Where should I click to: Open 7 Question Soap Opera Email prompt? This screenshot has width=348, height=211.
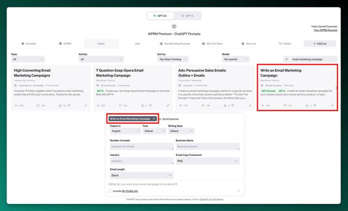(x=120, y=73)
